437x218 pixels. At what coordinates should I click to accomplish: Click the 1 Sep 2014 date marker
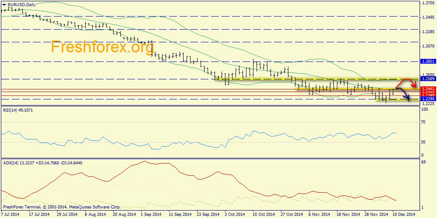click(151, 215)
